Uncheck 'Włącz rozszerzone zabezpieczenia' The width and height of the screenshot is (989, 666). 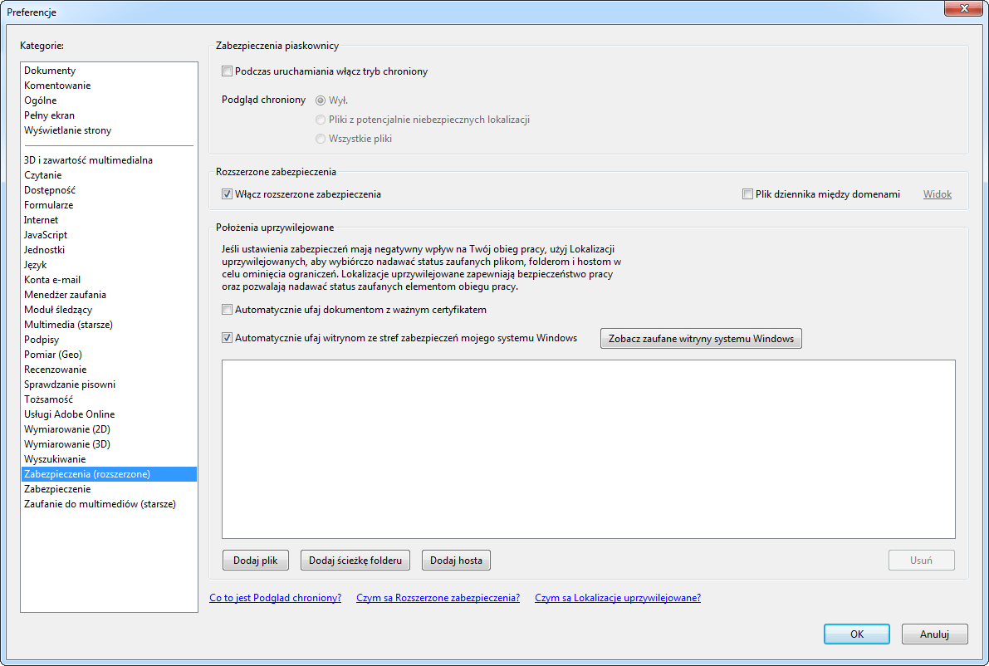click(x=227, y=194)
